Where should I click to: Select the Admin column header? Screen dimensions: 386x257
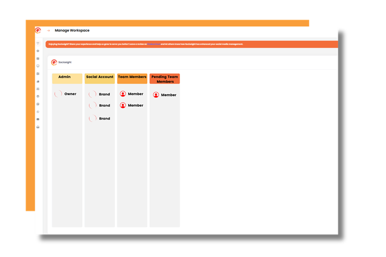[x=67, y=77]
